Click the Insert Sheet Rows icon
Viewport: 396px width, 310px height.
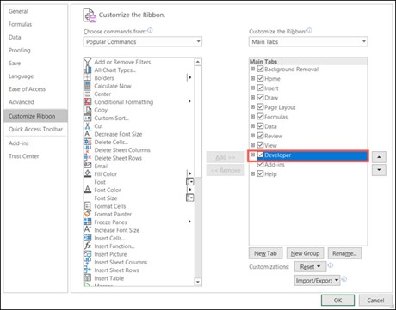click(87, 270)
